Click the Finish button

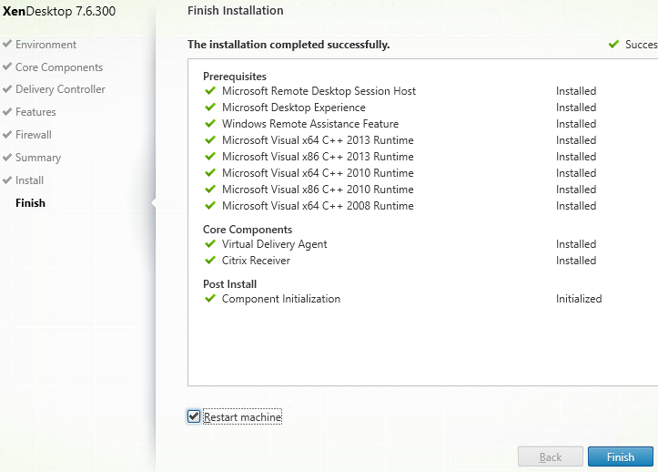[621, 457]
